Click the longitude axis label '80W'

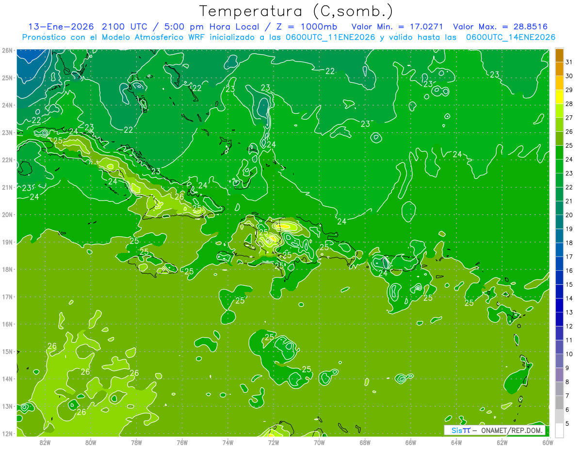click(91, 442)
